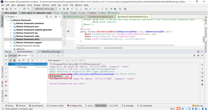Run HelloShiro.shiroLogin with the green play icon
Screen dimensions: 208x110
60,9
